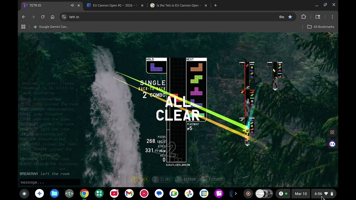Viewport: 356px width, 200px height.
Task: Open the password manager key icon
Action: point(282,17)
